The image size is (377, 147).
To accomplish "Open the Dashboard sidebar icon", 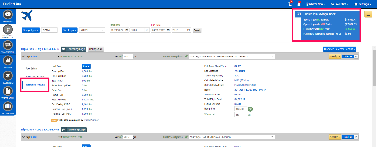I will [x=8, y=15].
